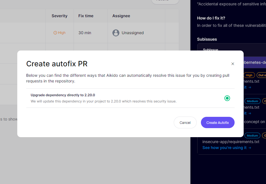Sort by the Fix time column header

click(86, 16)
